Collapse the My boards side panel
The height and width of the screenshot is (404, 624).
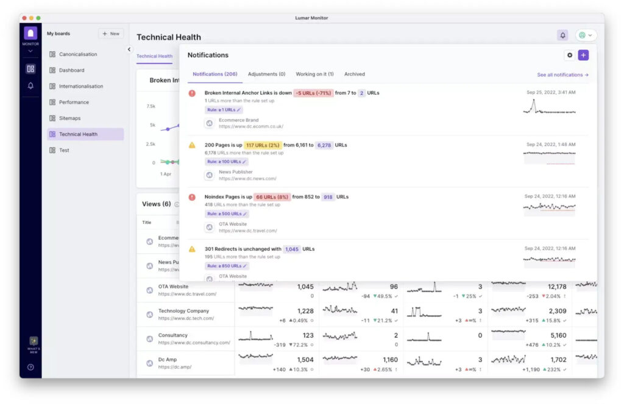coord(129,49)
